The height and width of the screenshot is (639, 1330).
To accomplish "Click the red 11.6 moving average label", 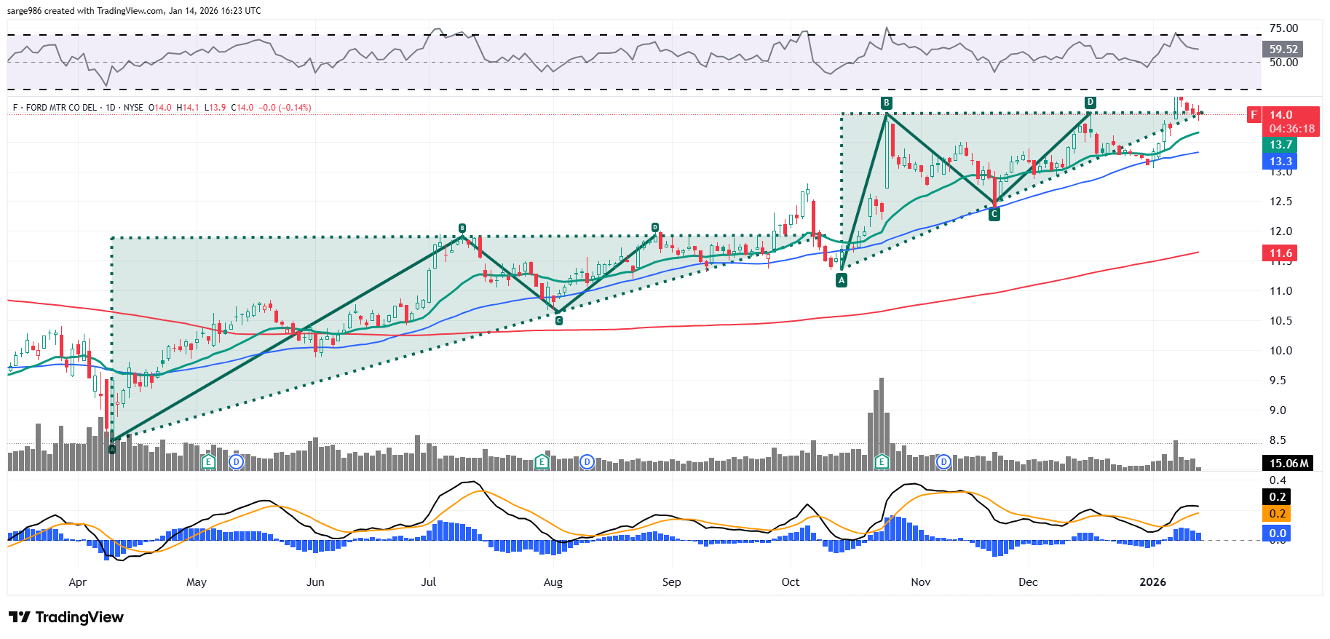I will 1280,253.
